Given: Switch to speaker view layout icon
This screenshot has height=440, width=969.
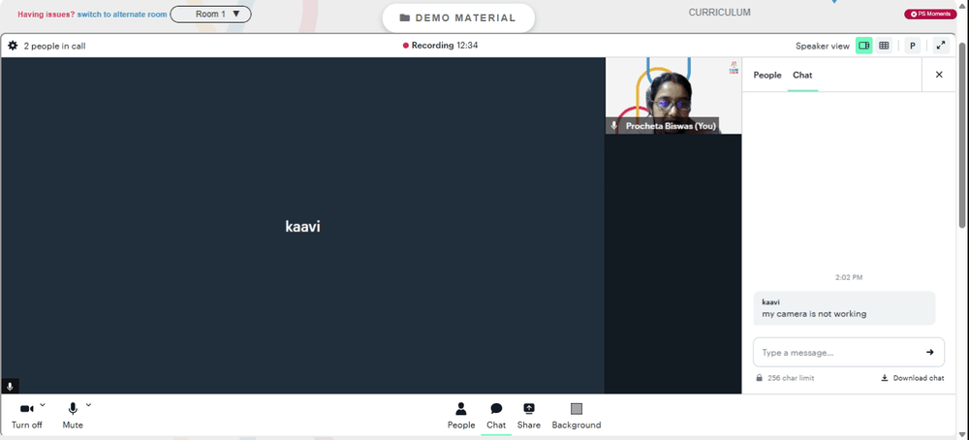Looking at the screenshot, I should click(864, 46).
